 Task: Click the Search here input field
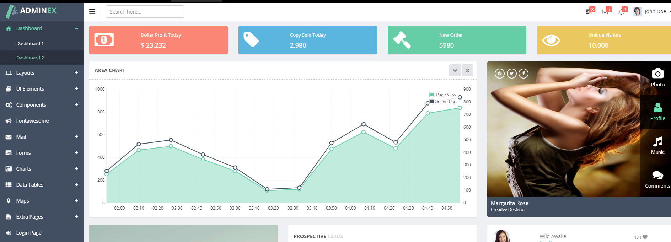(x=145, y=12)
